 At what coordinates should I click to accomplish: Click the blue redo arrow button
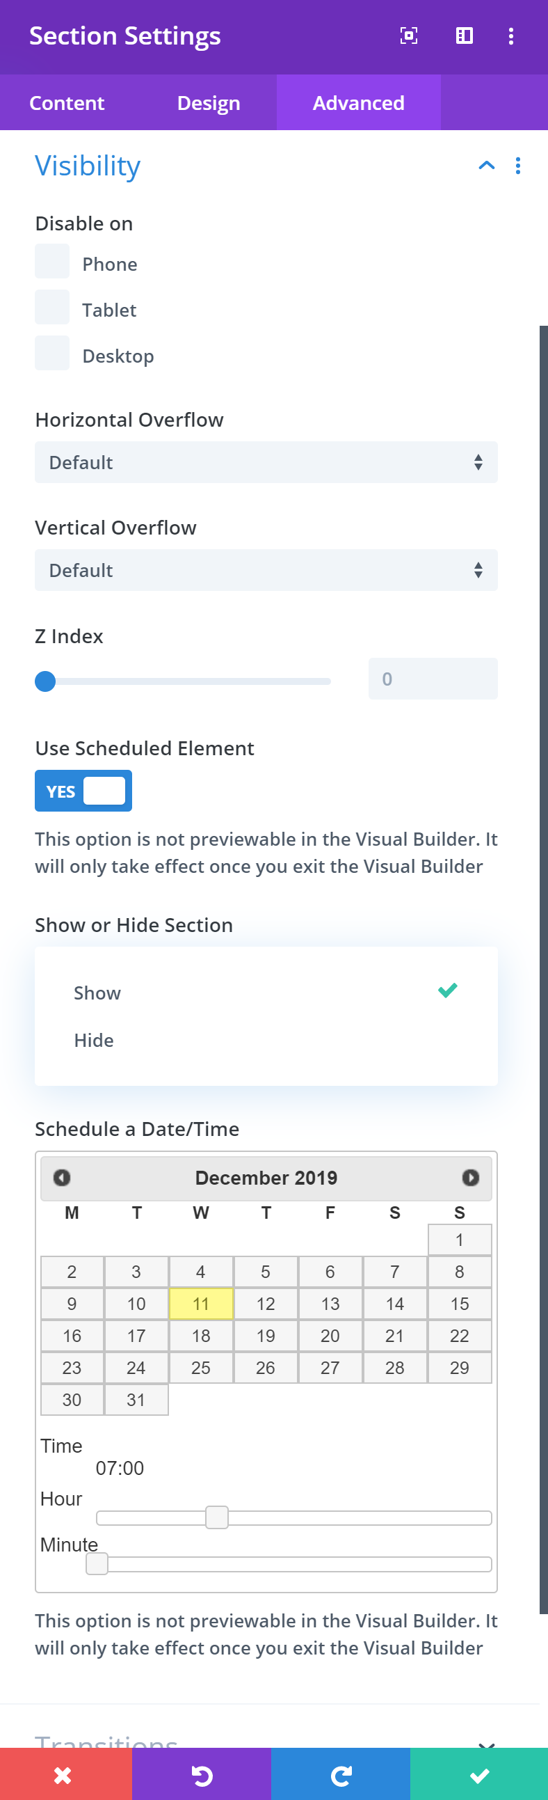click(x=341, y=1776)
